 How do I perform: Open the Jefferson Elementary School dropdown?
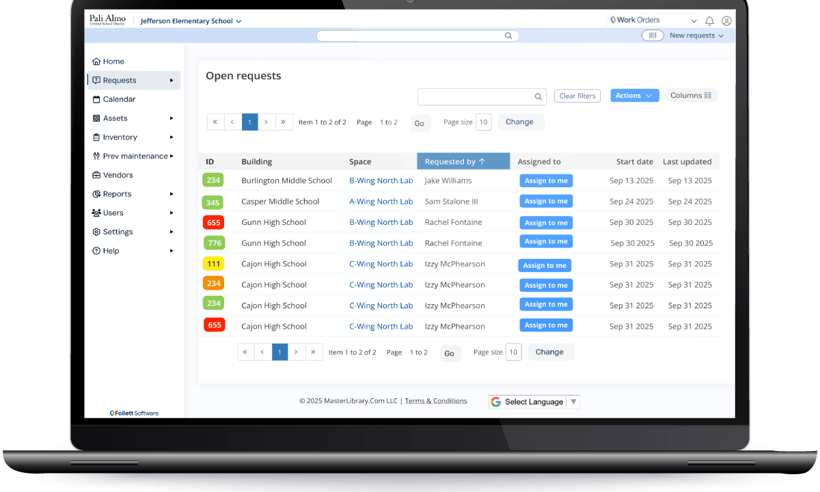[191, 21]
